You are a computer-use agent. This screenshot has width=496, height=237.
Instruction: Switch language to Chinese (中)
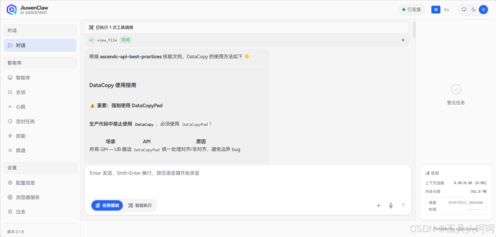pyautogui.click(x=436, y=10)
